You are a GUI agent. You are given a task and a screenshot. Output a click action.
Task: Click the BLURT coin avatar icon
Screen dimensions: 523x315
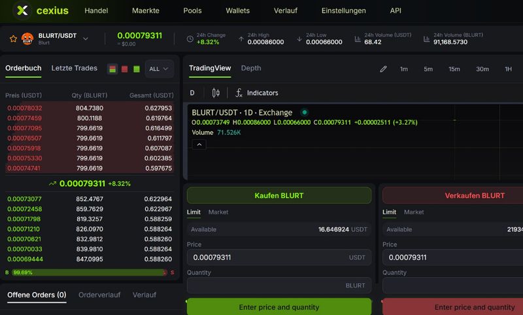[x=27, y=39]
